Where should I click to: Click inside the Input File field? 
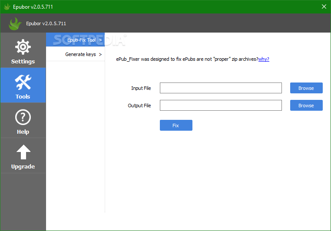pyautogui.click(x=221, y=88)
